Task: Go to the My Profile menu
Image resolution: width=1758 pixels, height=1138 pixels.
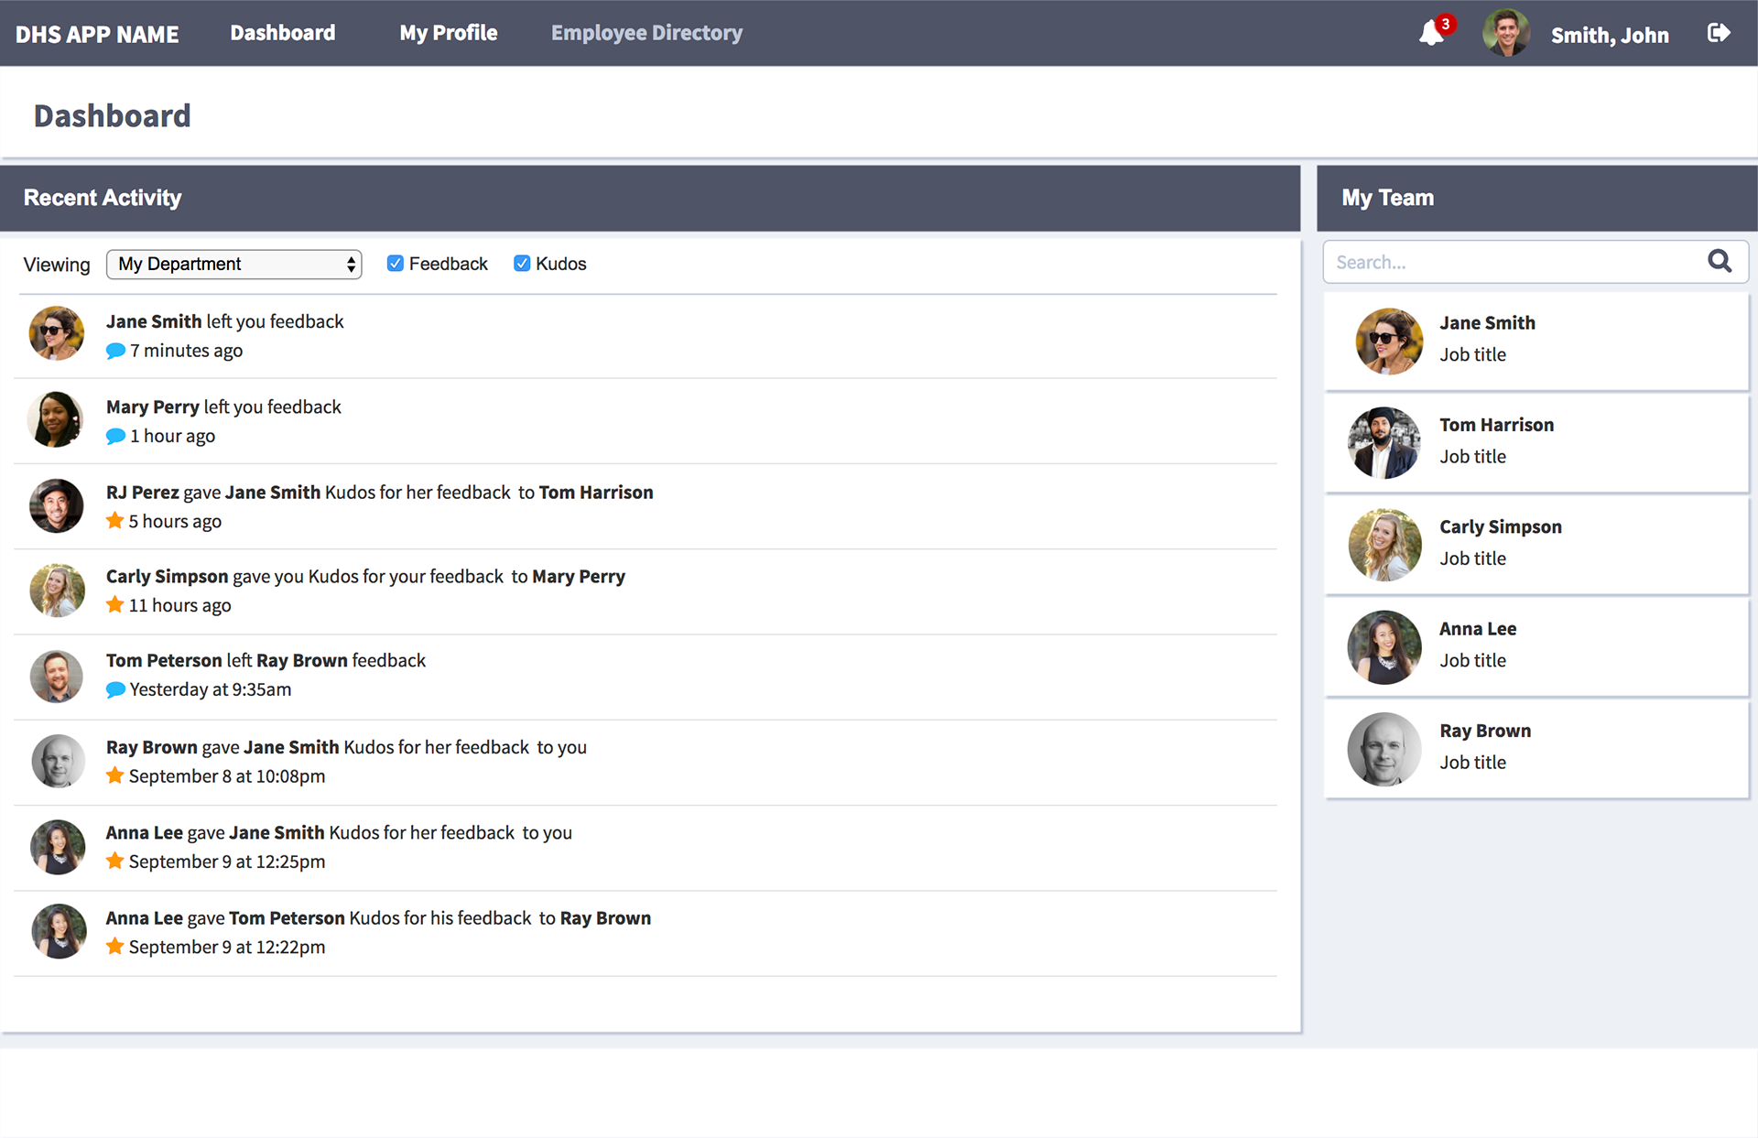Action: [x=449, y=33]
